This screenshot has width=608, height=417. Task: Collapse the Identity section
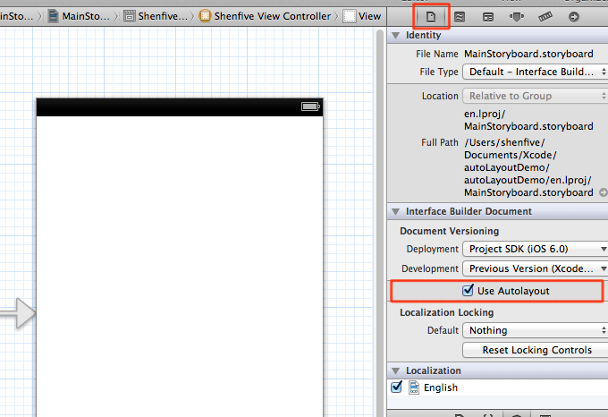(x=395, y=35)
